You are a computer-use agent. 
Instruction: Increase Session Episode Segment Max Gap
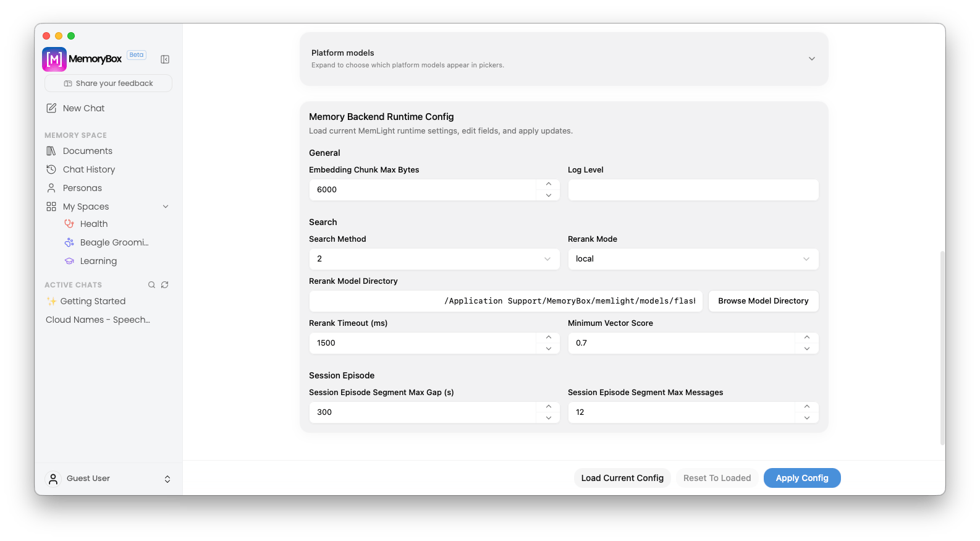pos(549,407)
